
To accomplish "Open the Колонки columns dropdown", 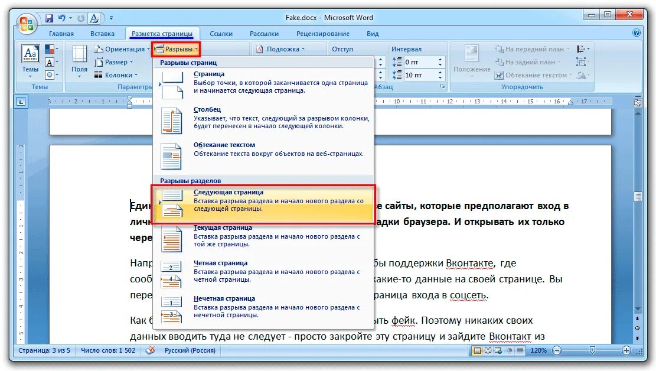I will 116,75.
